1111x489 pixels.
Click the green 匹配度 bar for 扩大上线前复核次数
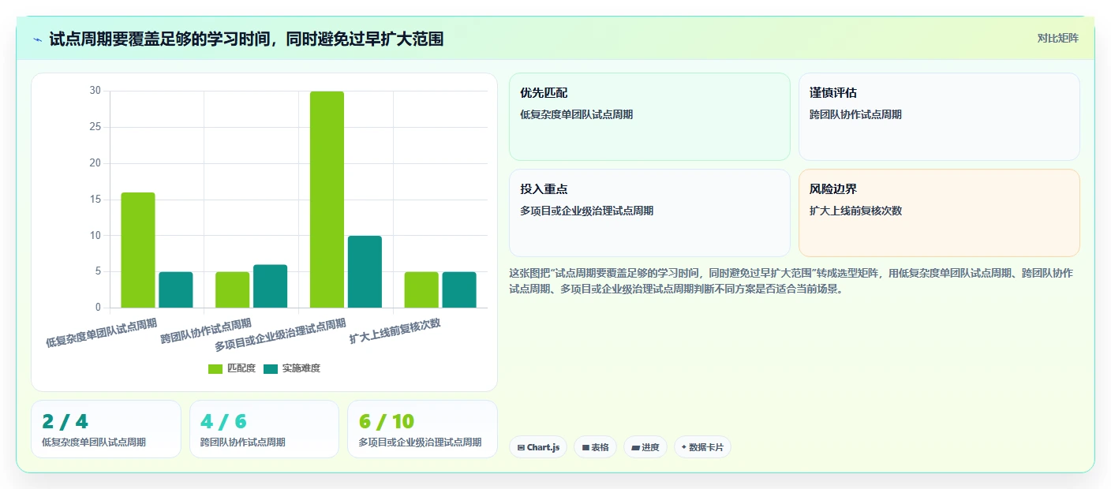click(421, 289)
